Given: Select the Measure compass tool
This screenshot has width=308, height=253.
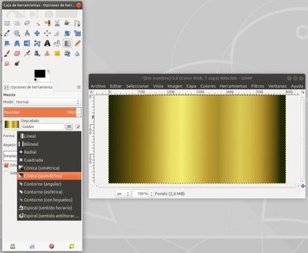Looking at the screenshot, I should (x=27, y=33).
